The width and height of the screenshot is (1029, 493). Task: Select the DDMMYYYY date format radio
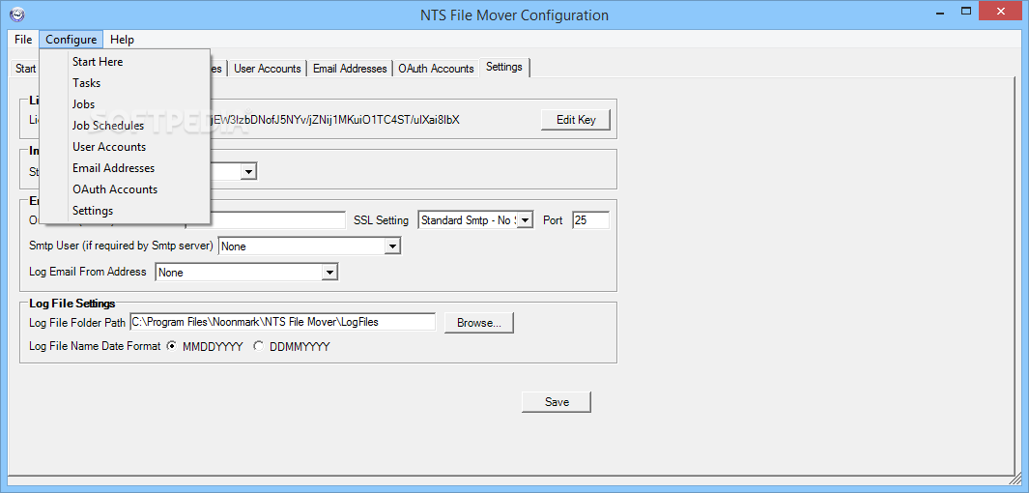point(259,346)
